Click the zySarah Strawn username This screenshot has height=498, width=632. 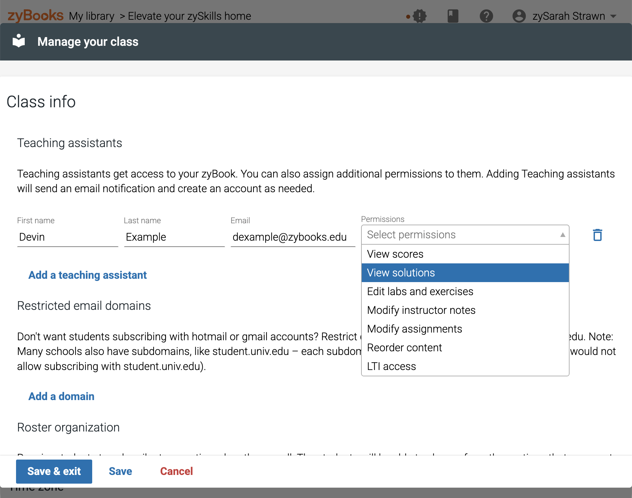[x=569, y=16]
